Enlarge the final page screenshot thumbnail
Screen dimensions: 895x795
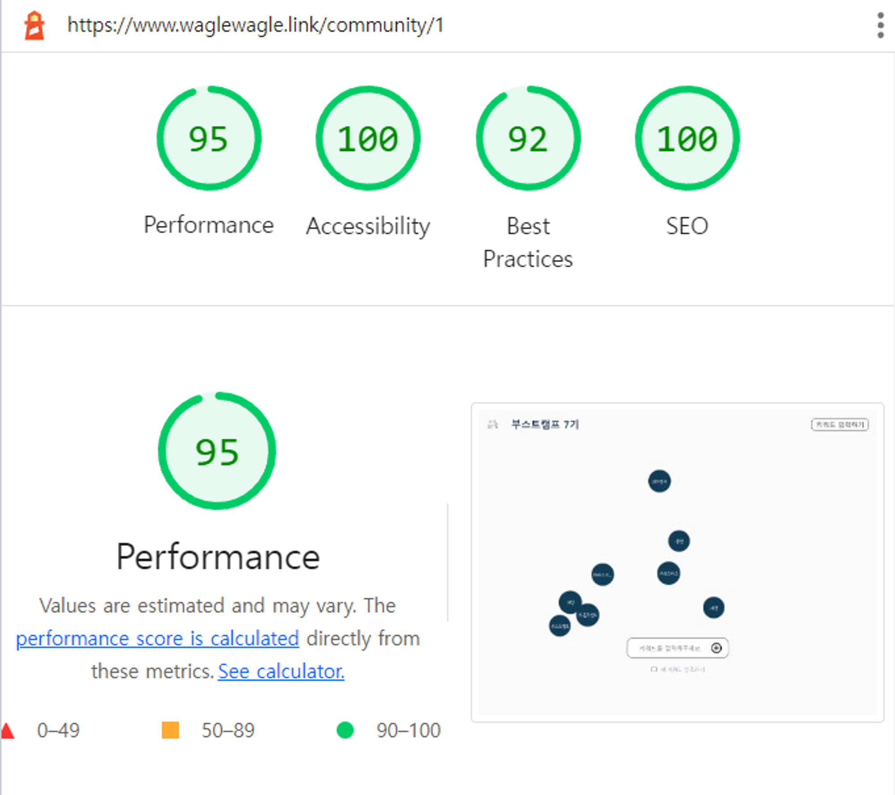point(678,562)
